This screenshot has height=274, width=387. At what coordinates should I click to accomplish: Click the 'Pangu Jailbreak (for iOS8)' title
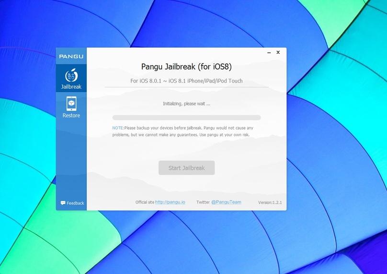pos(187,67)
